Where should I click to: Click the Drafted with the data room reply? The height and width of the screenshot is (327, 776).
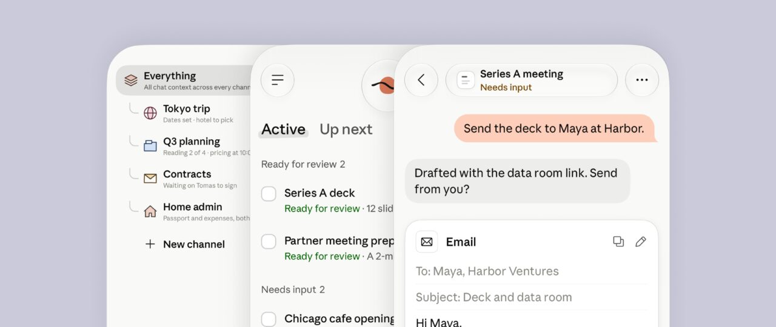(x=517, y=181)
